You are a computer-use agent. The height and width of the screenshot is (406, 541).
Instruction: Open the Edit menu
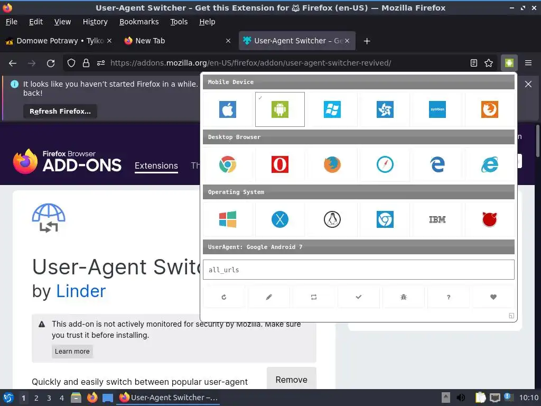36,22
